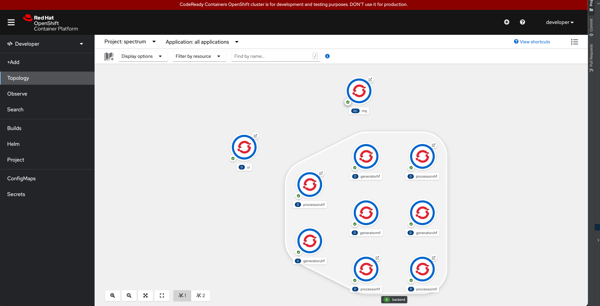Select layout 2 toggle
The width and height of the screenshot is (600, 306).
pos(201,295)
